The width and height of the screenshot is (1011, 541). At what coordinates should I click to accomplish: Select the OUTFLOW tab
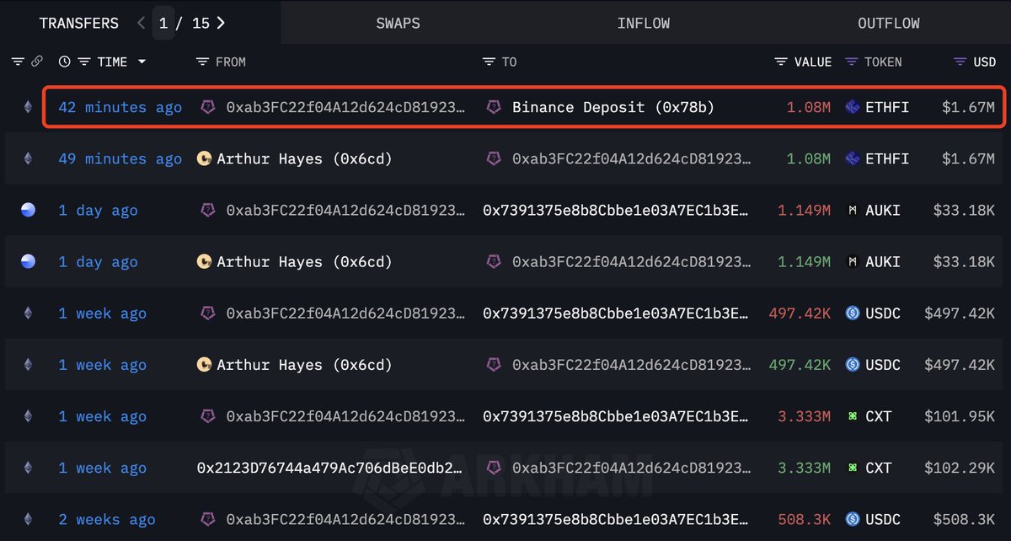pos(888,23)
